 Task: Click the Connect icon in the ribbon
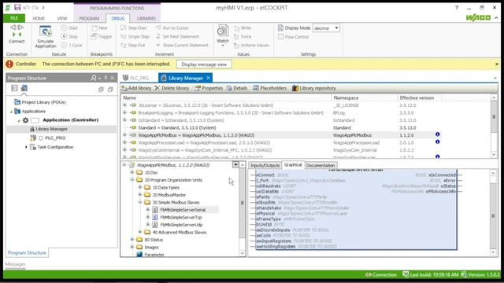tap(17, 34)
